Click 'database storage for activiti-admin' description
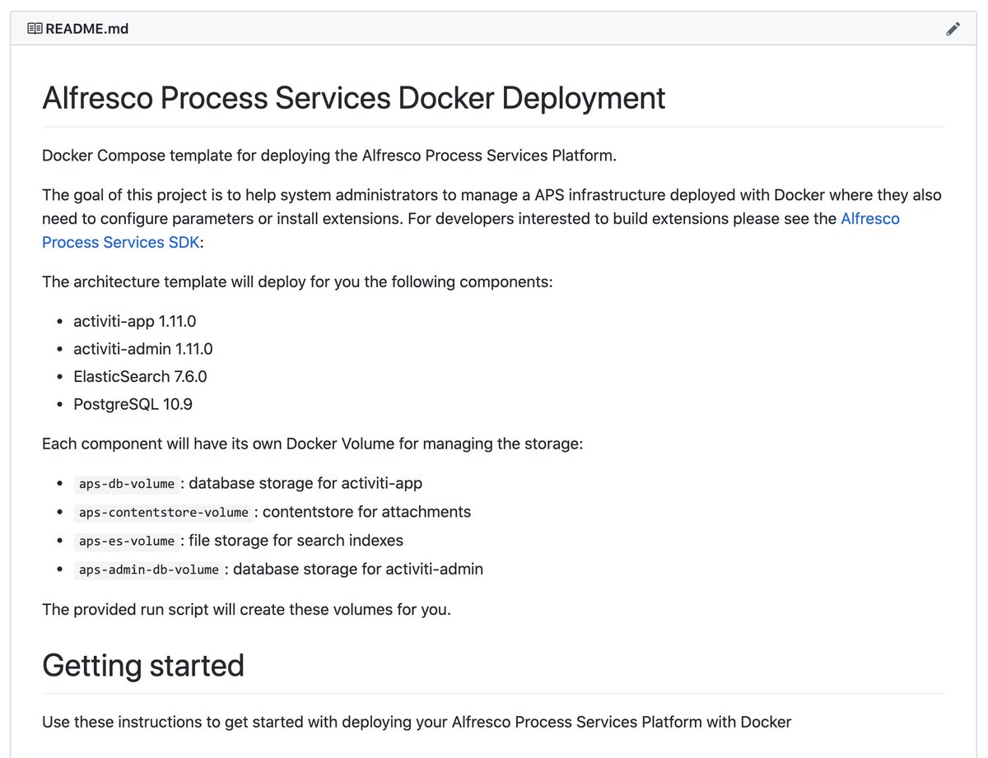Viewport: 988px width, 758px height. pos(358,569)
